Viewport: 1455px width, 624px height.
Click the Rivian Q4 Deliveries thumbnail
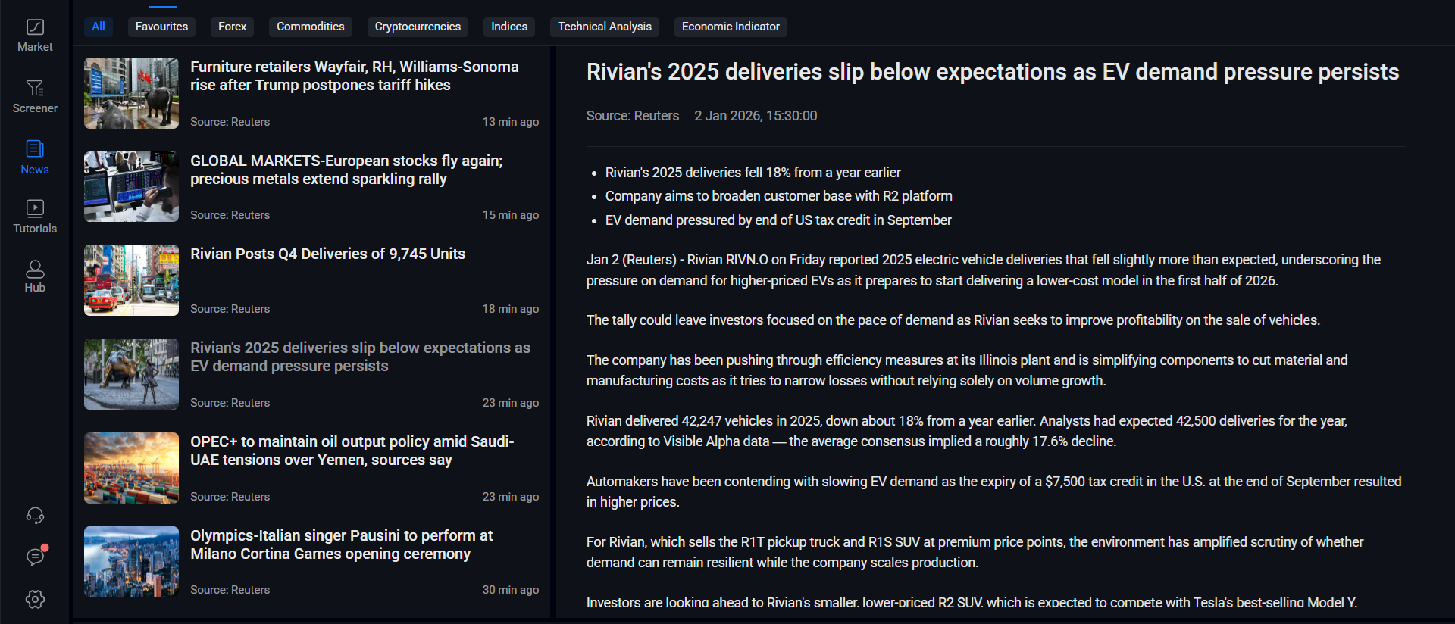coord(131,280)
